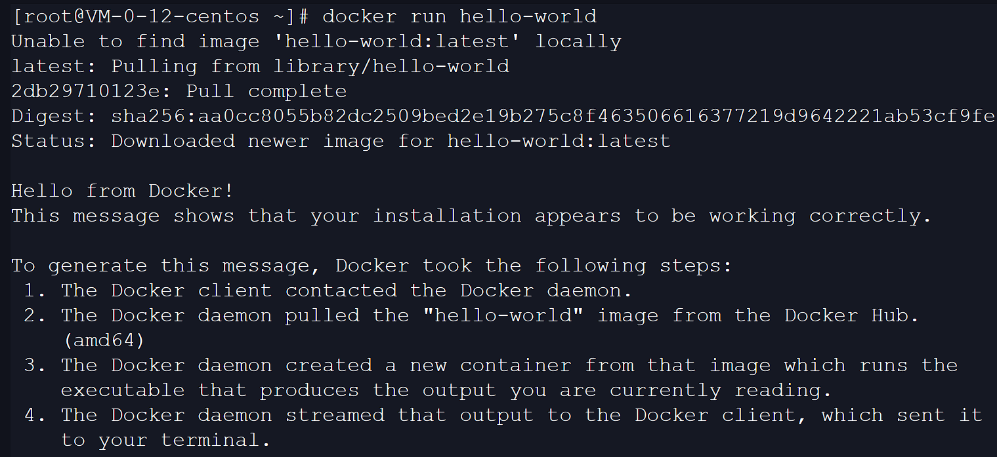Click the 'to your terminal.' final line
This screenshot has width=997, height=457.
pos(165,440)
